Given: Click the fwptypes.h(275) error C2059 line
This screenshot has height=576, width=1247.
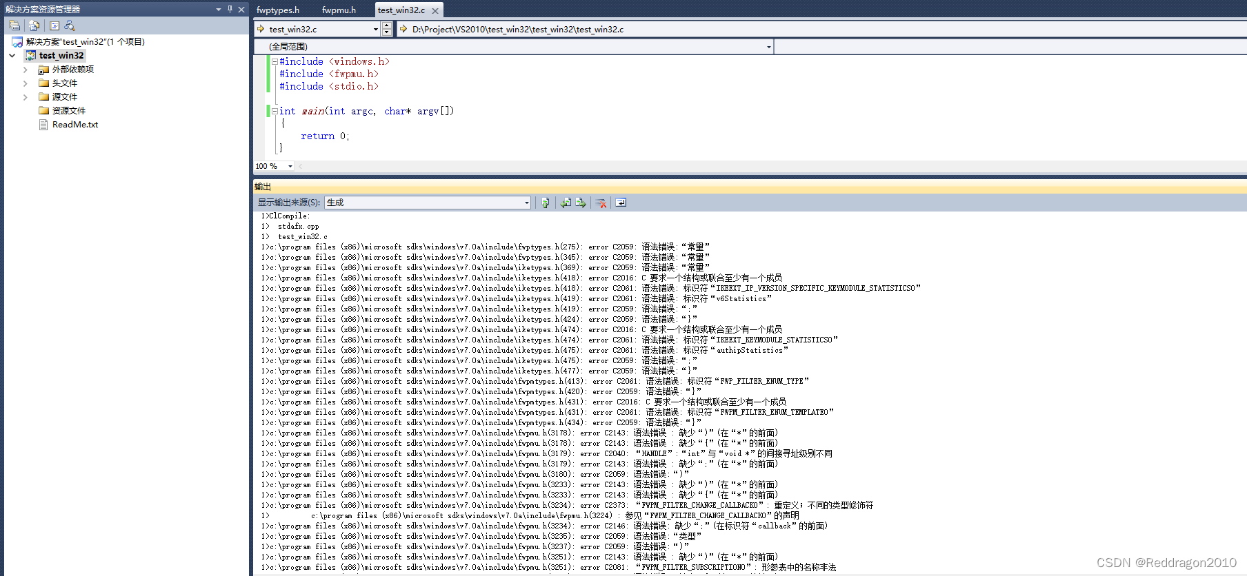Looking at the screenshot, I should pos(486,247).
